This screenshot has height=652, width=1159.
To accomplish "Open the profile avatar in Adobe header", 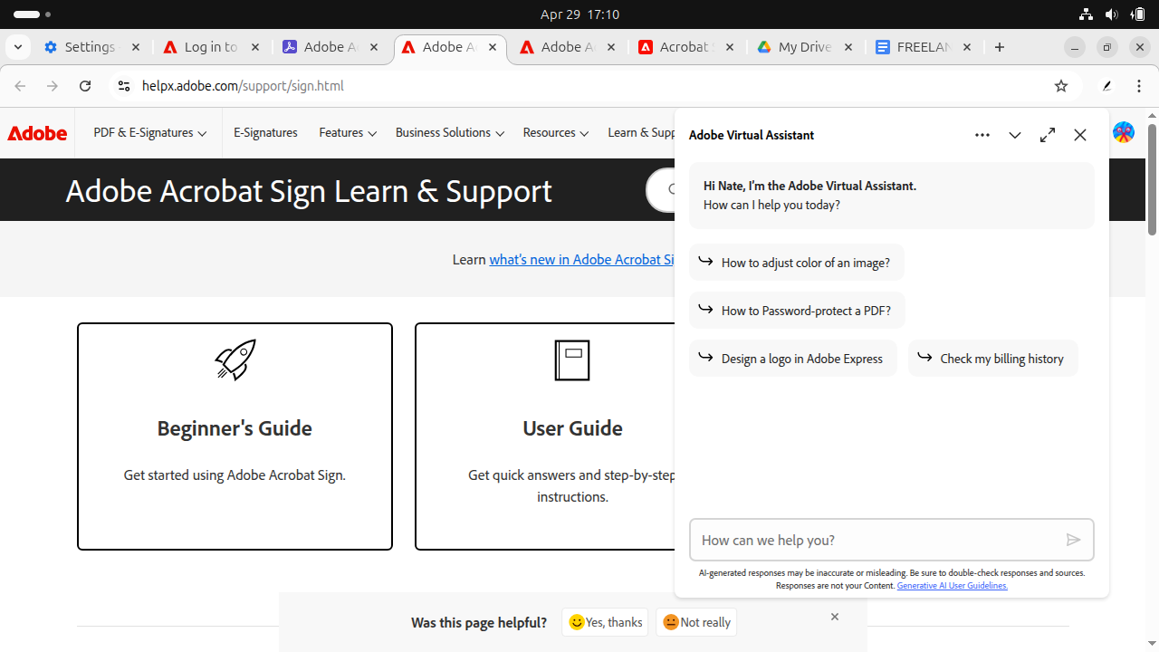I will click(x=1124, y=132).
